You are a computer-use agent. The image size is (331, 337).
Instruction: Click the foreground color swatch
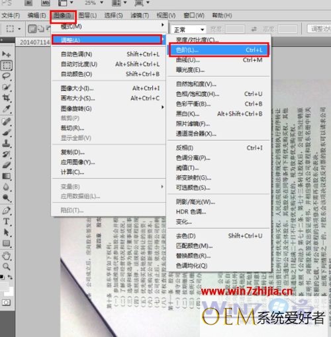point(3,286)
